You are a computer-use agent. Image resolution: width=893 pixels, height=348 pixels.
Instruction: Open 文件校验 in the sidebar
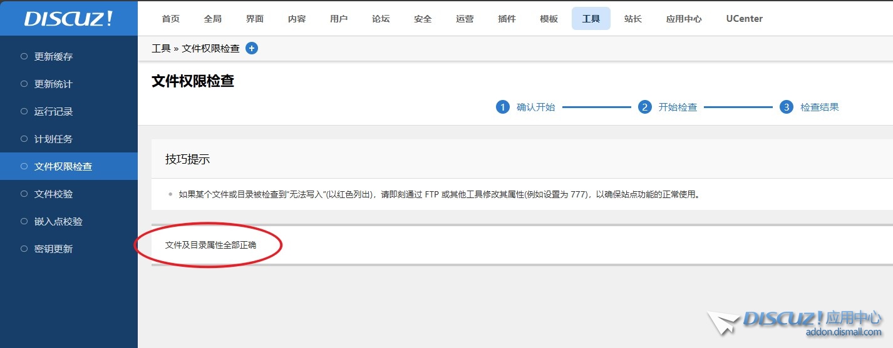pyautogui.click(x=69, y=194)
